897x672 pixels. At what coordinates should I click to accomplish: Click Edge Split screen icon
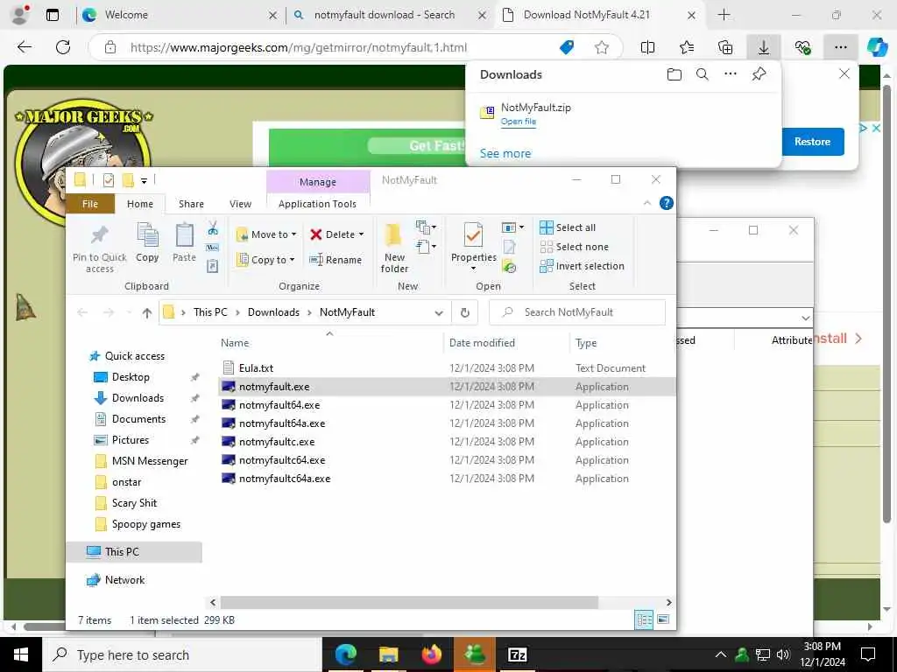[647, 47]
